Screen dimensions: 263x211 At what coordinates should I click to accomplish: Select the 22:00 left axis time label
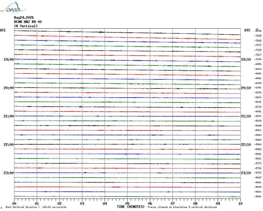pos(9,145)
